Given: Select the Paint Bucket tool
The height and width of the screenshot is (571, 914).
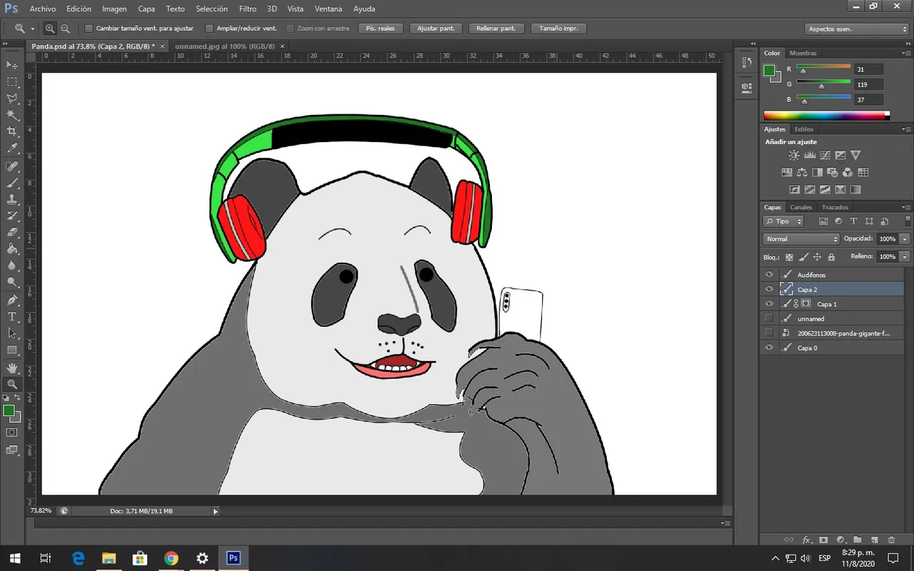Looking at the screenshot, I should [x=12, y=249].
